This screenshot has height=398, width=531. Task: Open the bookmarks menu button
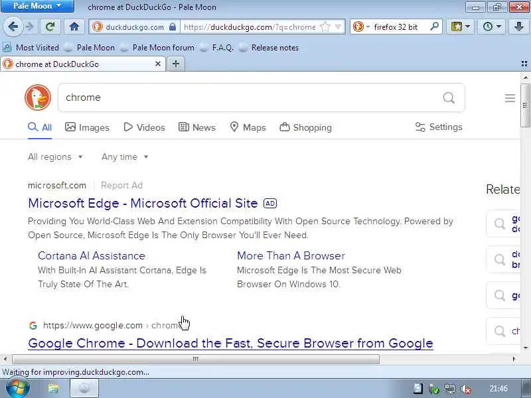(460, 27)
